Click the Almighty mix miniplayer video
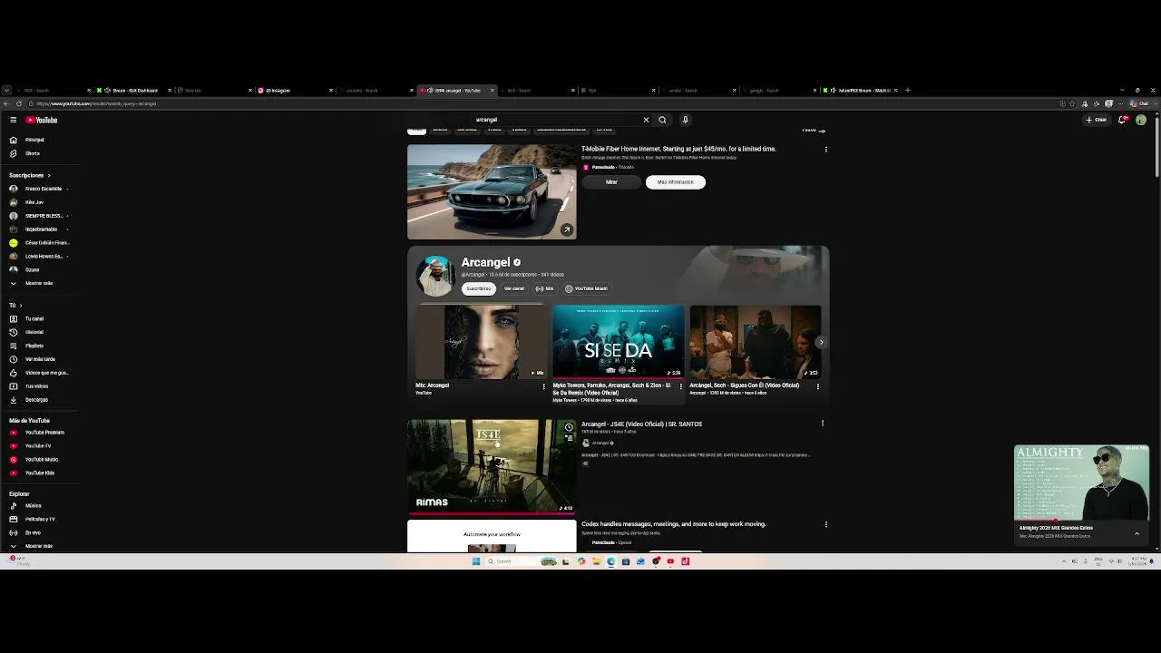The width and height of the screenshot is (1161, 653). click(1082, 483)
